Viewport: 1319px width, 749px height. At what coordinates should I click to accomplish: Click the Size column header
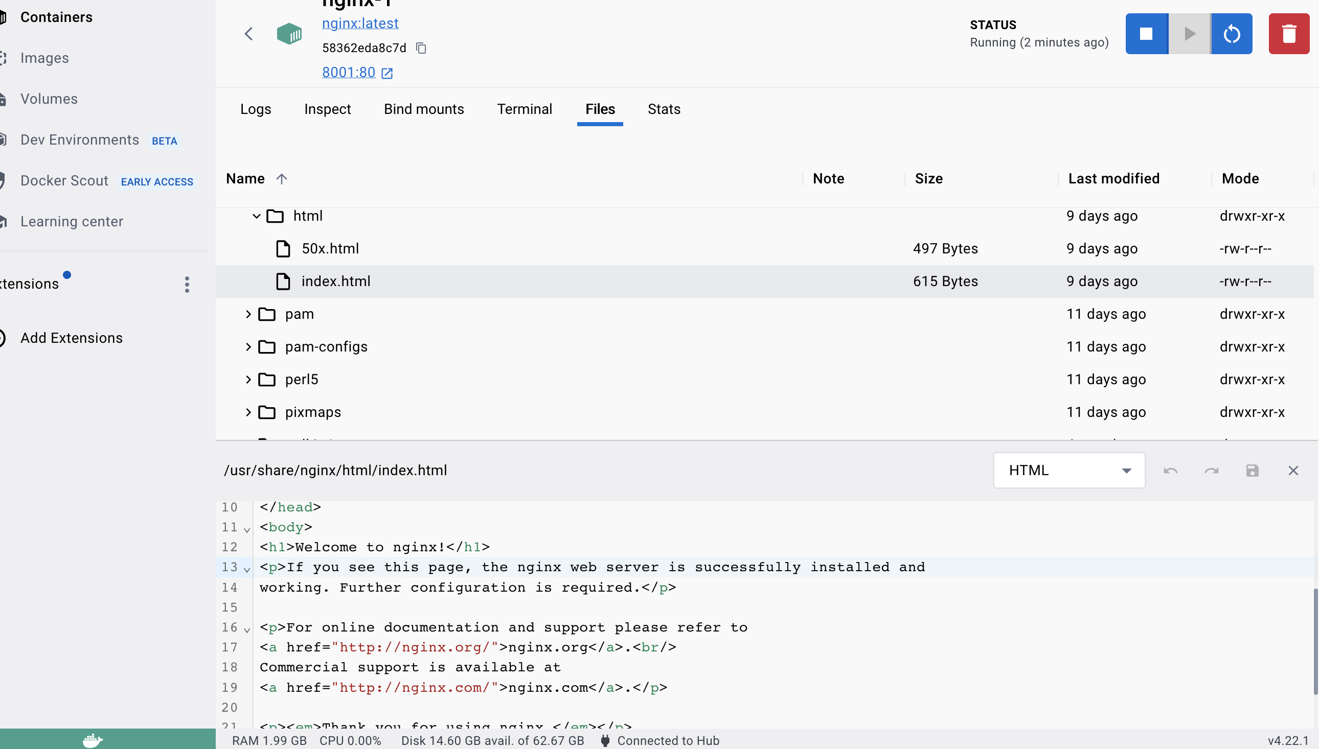point(929,178)
